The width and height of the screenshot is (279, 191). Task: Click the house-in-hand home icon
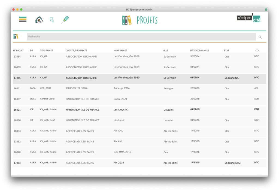pyautogui.click(x=39, y=20)
